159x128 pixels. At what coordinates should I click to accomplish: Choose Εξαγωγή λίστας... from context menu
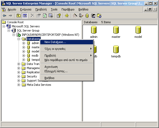click(67, 71)
